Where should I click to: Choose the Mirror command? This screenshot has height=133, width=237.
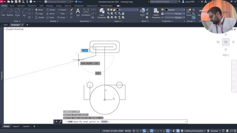(50, 14)
